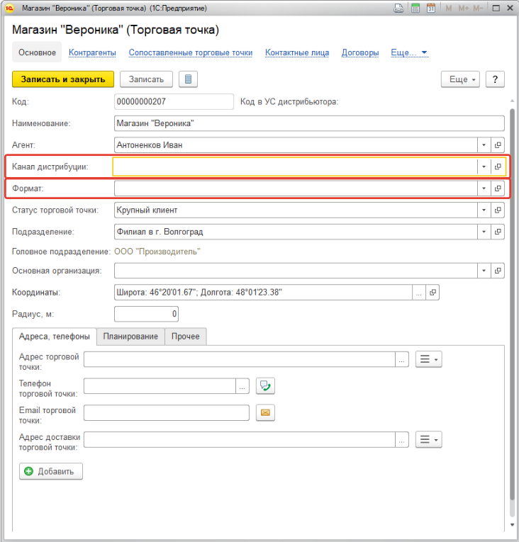The height and width of the screenshot is (542, 519).
Task: Switch to the Планирование tab
Action: coord(130,337)
